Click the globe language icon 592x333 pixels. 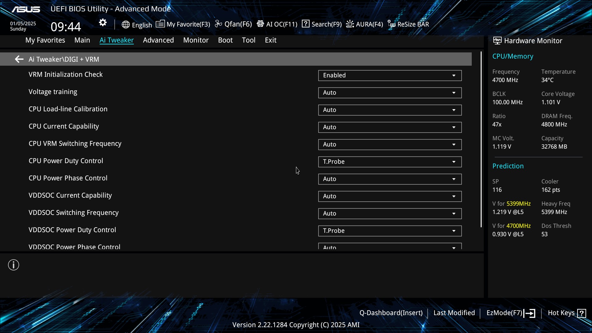coord(125,25)
